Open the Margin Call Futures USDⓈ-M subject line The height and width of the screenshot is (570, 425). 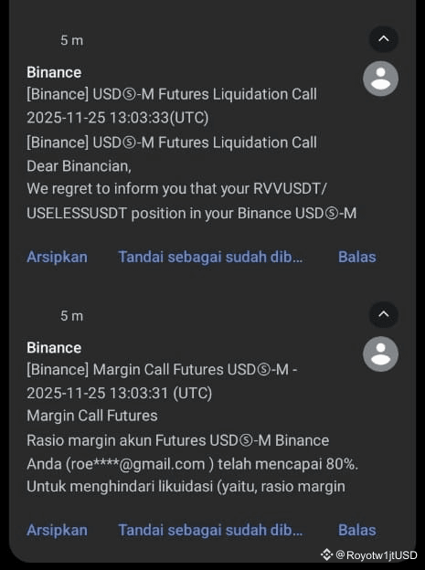162,370
